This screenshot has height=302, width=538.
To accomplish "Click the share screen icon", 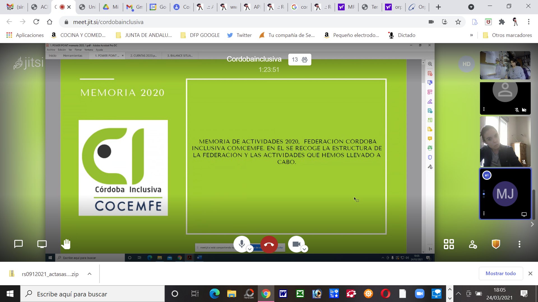I will pos(42,244).
